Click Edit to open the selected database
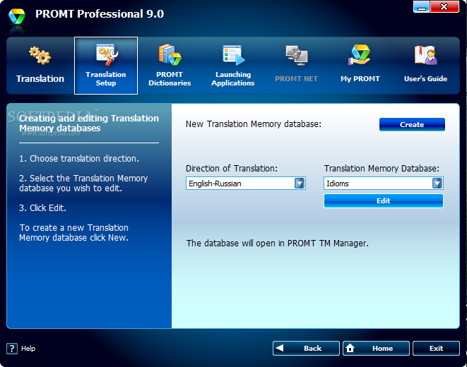467x367 pixels. [384, 200]
